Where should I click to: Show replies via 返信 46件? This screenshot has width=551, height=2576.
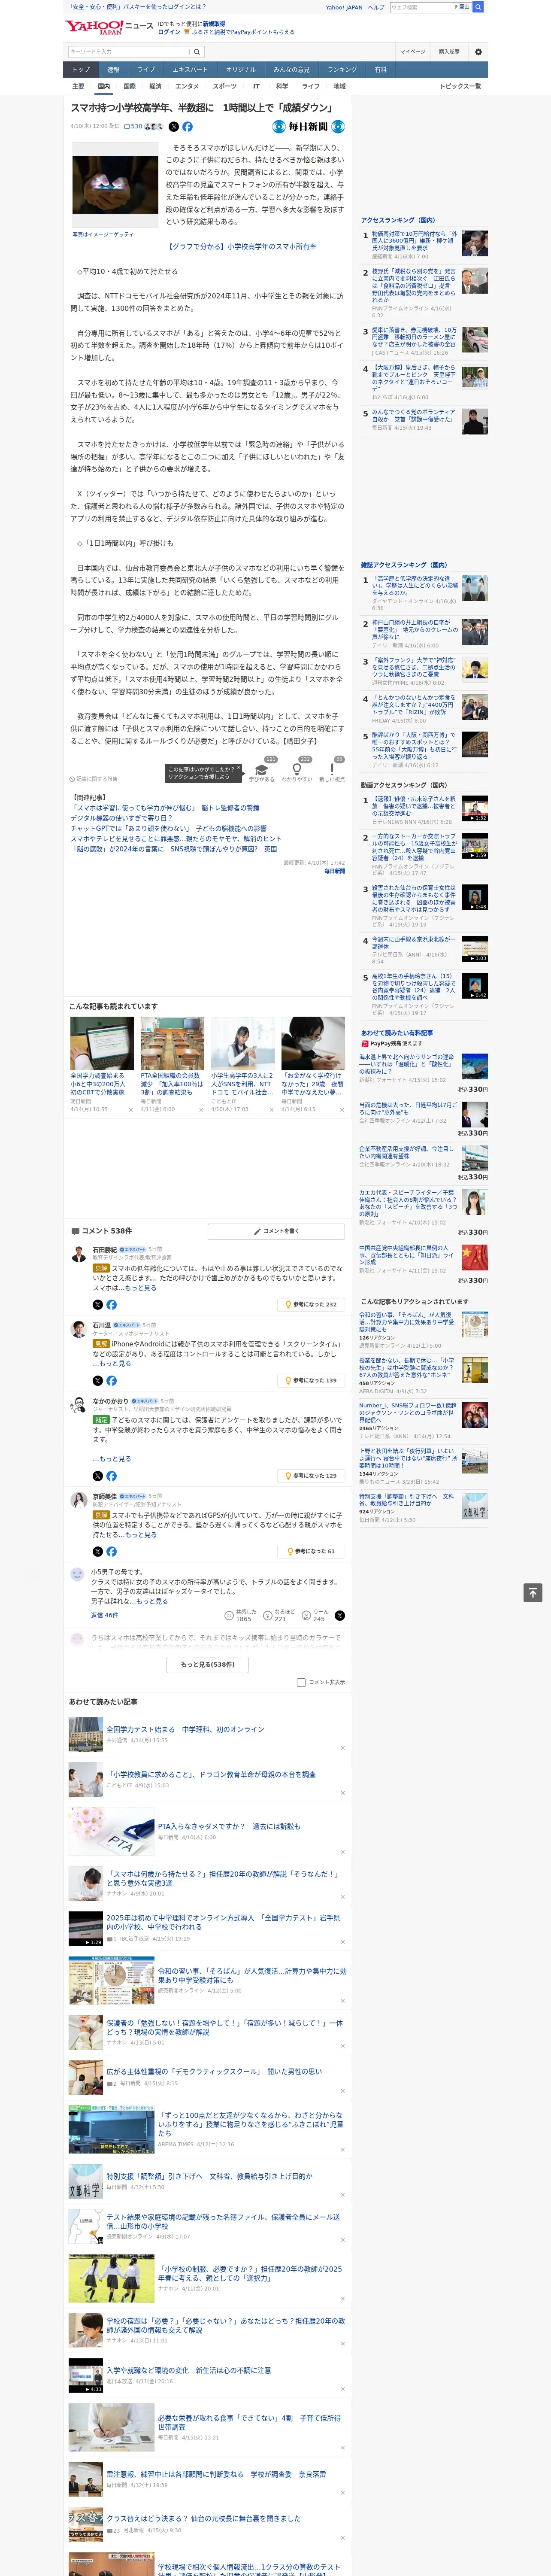(104, 1615)
